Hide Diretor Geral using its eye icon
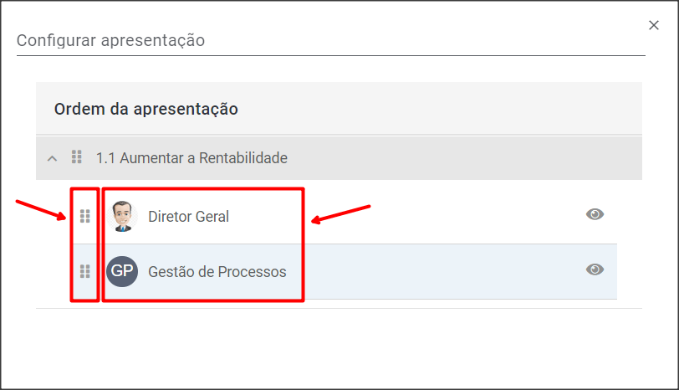The width and height of the screenshot is (679, 390). pyautogui.click(x=595, y=214)
